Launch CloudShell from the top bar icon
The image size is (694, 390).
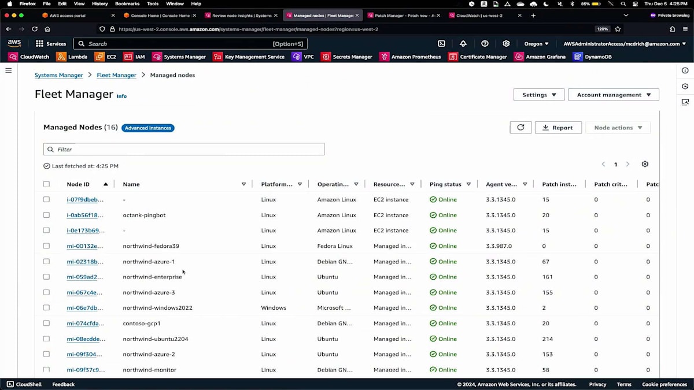441,43
